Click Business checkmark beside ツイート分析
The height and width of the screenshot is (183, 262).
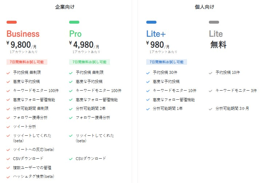pos(8,127)
